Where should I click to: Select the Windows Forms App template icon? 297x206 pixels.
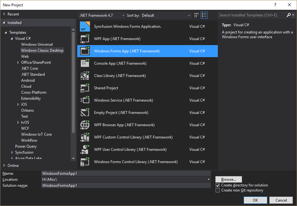[x=85, y=51]
